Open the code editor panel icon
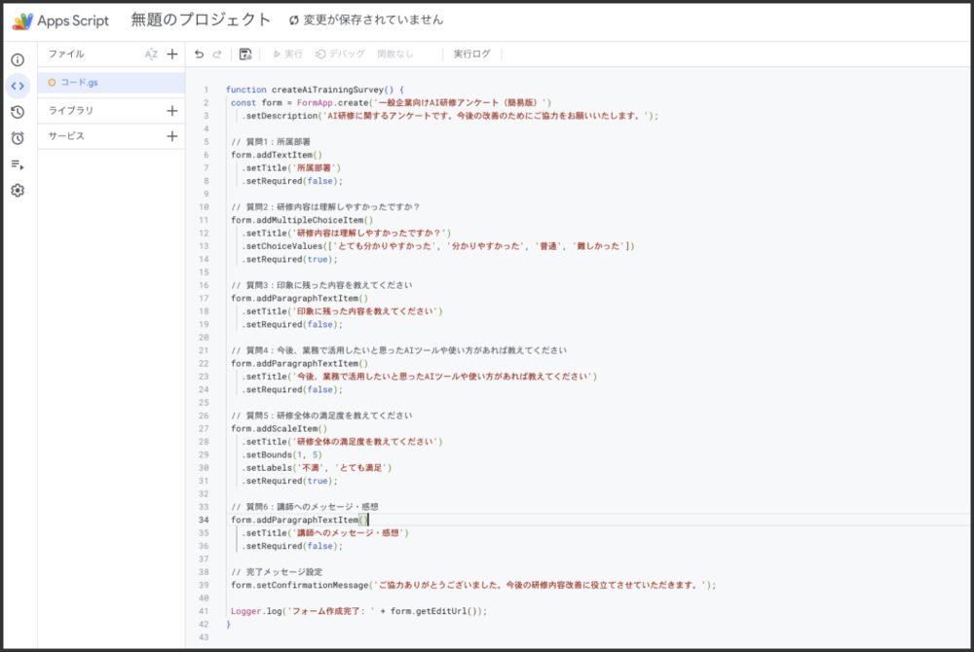This screenshot has height=652, width=974. point(17,86)
